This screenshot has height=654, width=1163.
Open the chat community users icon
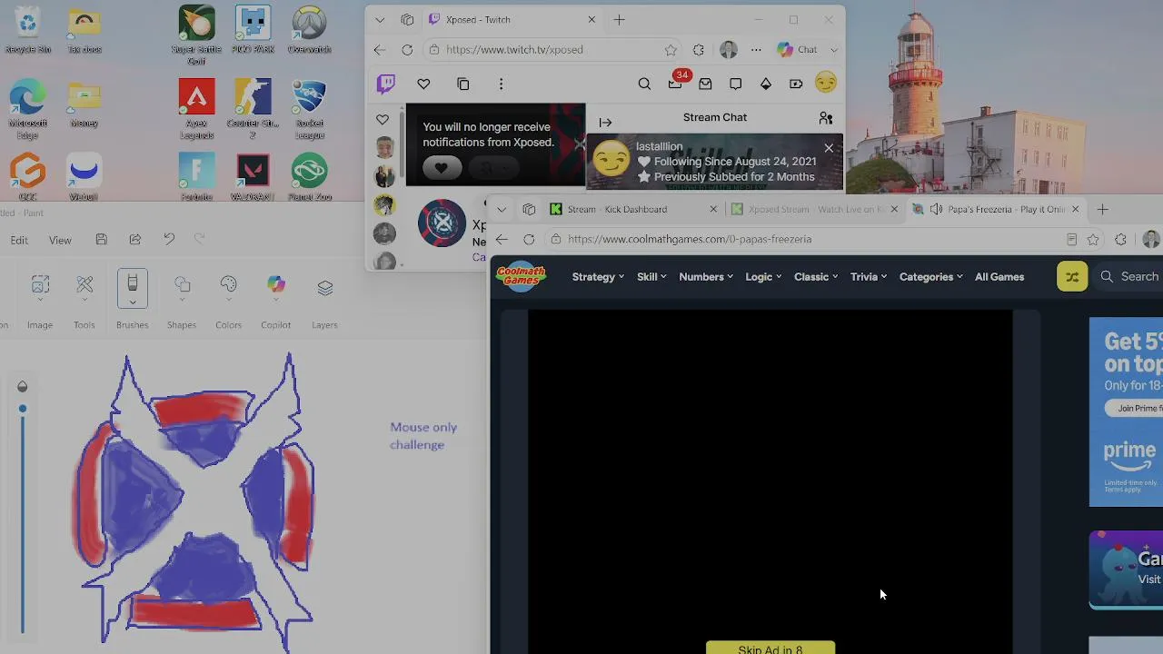tap(825, 118)
